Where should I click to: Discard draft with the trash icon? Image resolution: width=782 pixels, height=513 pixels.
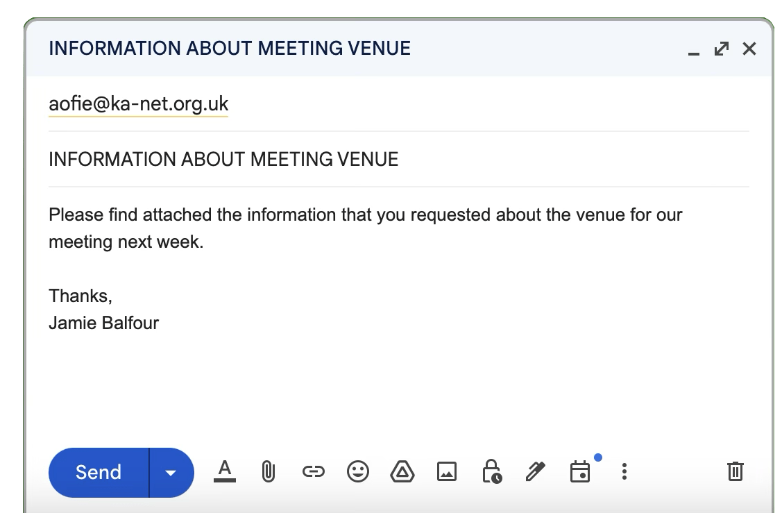tap(735, 471)
